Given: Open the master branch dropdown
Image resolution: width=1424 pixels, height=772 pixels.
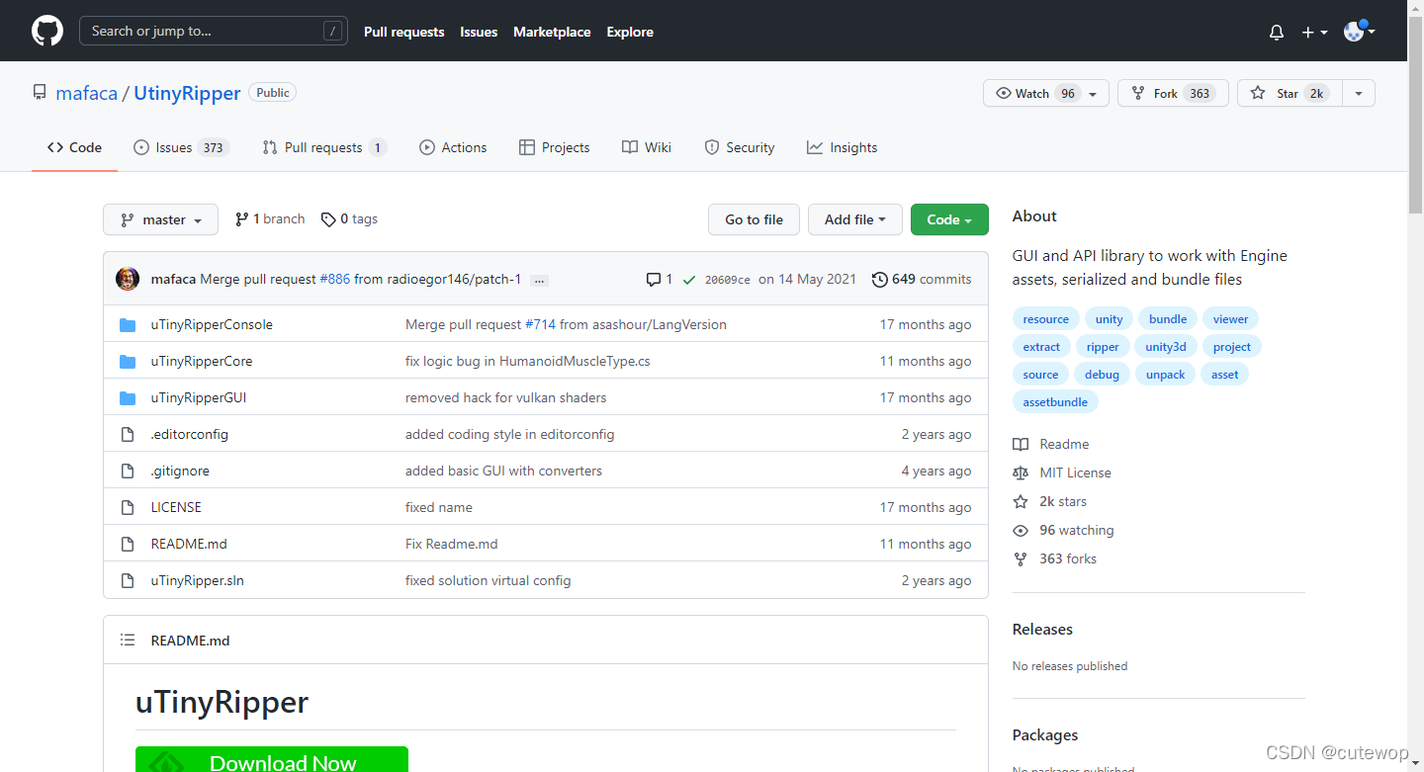Looking at the screenshot, I should click(160, 219).
